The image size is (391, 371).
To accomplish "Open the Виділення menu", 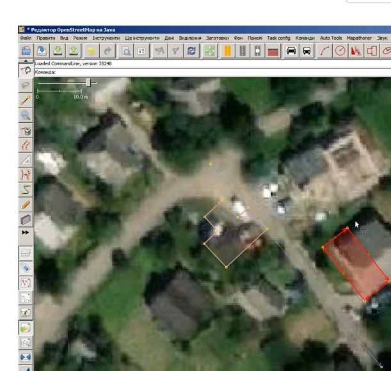I will 190,38.
